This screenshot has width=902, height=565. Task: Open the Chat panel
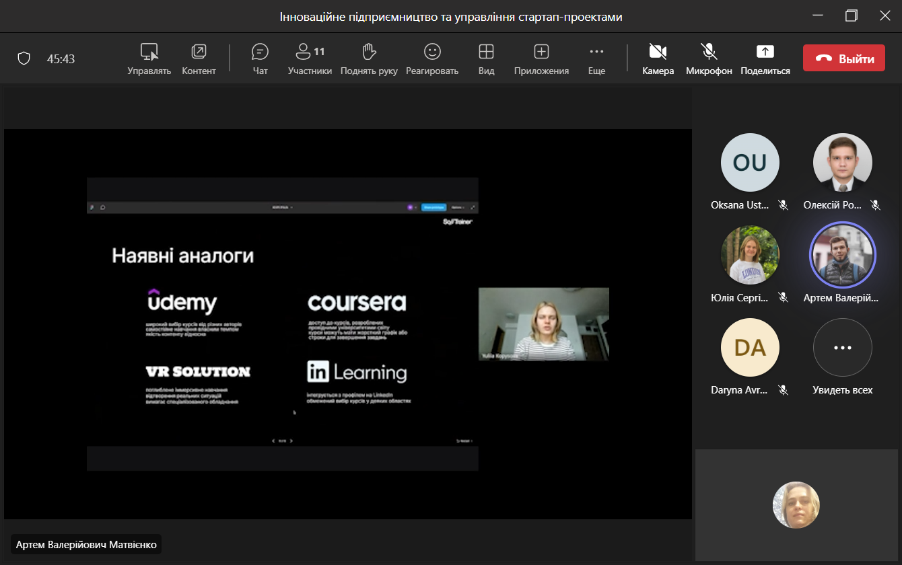click(260, 59)
